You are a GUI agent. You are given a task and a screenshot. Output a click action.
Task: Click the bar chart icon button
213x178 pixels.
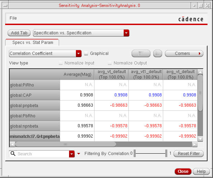(158, 54)
